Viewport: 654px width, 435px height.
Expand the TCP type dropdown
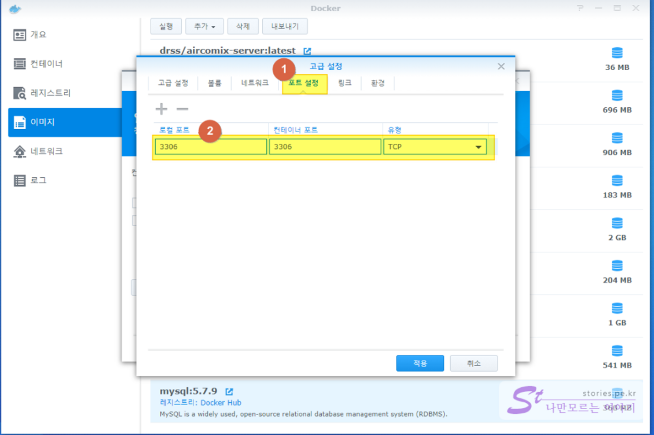click(478, 147)
